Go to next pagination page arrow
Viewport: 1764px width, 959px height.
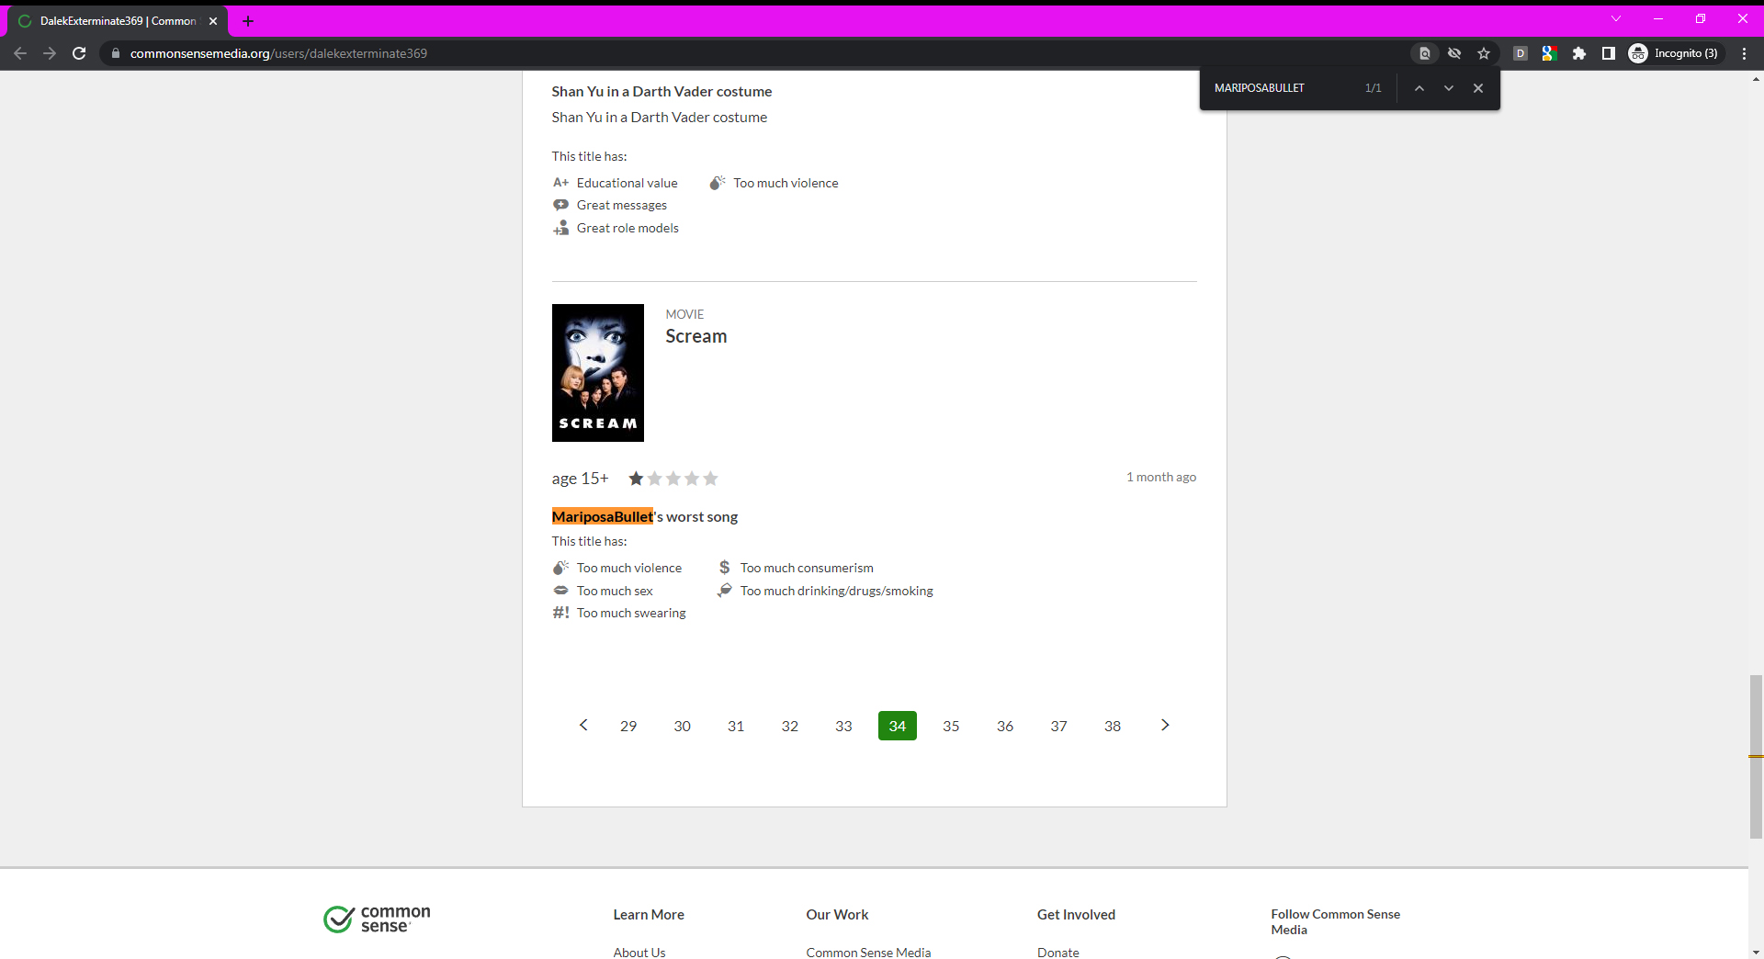[1165, 726]
